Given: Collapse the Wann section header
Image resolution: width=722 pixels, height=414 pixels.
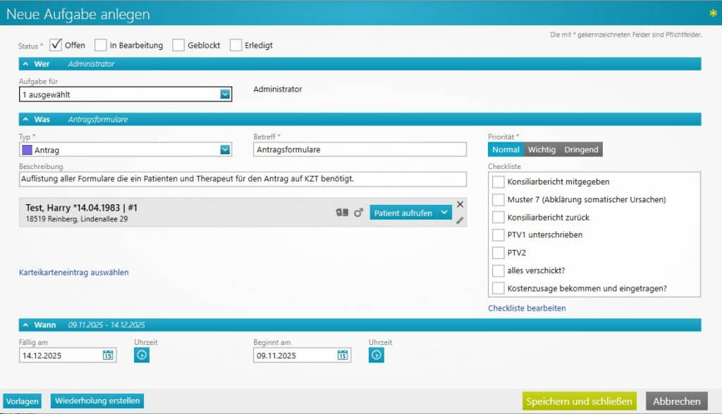Looking at the screenshot, I should (25, 325).
